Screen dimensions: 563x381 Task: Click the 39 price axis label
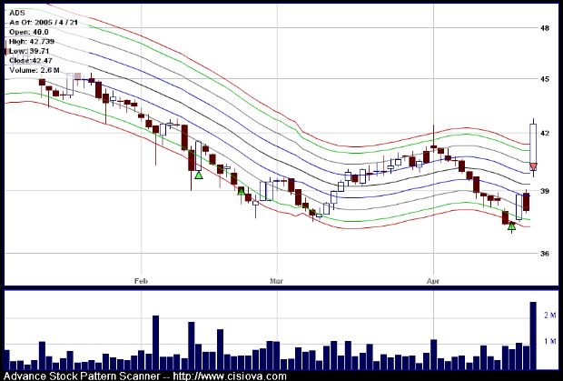tap(545, 191)
